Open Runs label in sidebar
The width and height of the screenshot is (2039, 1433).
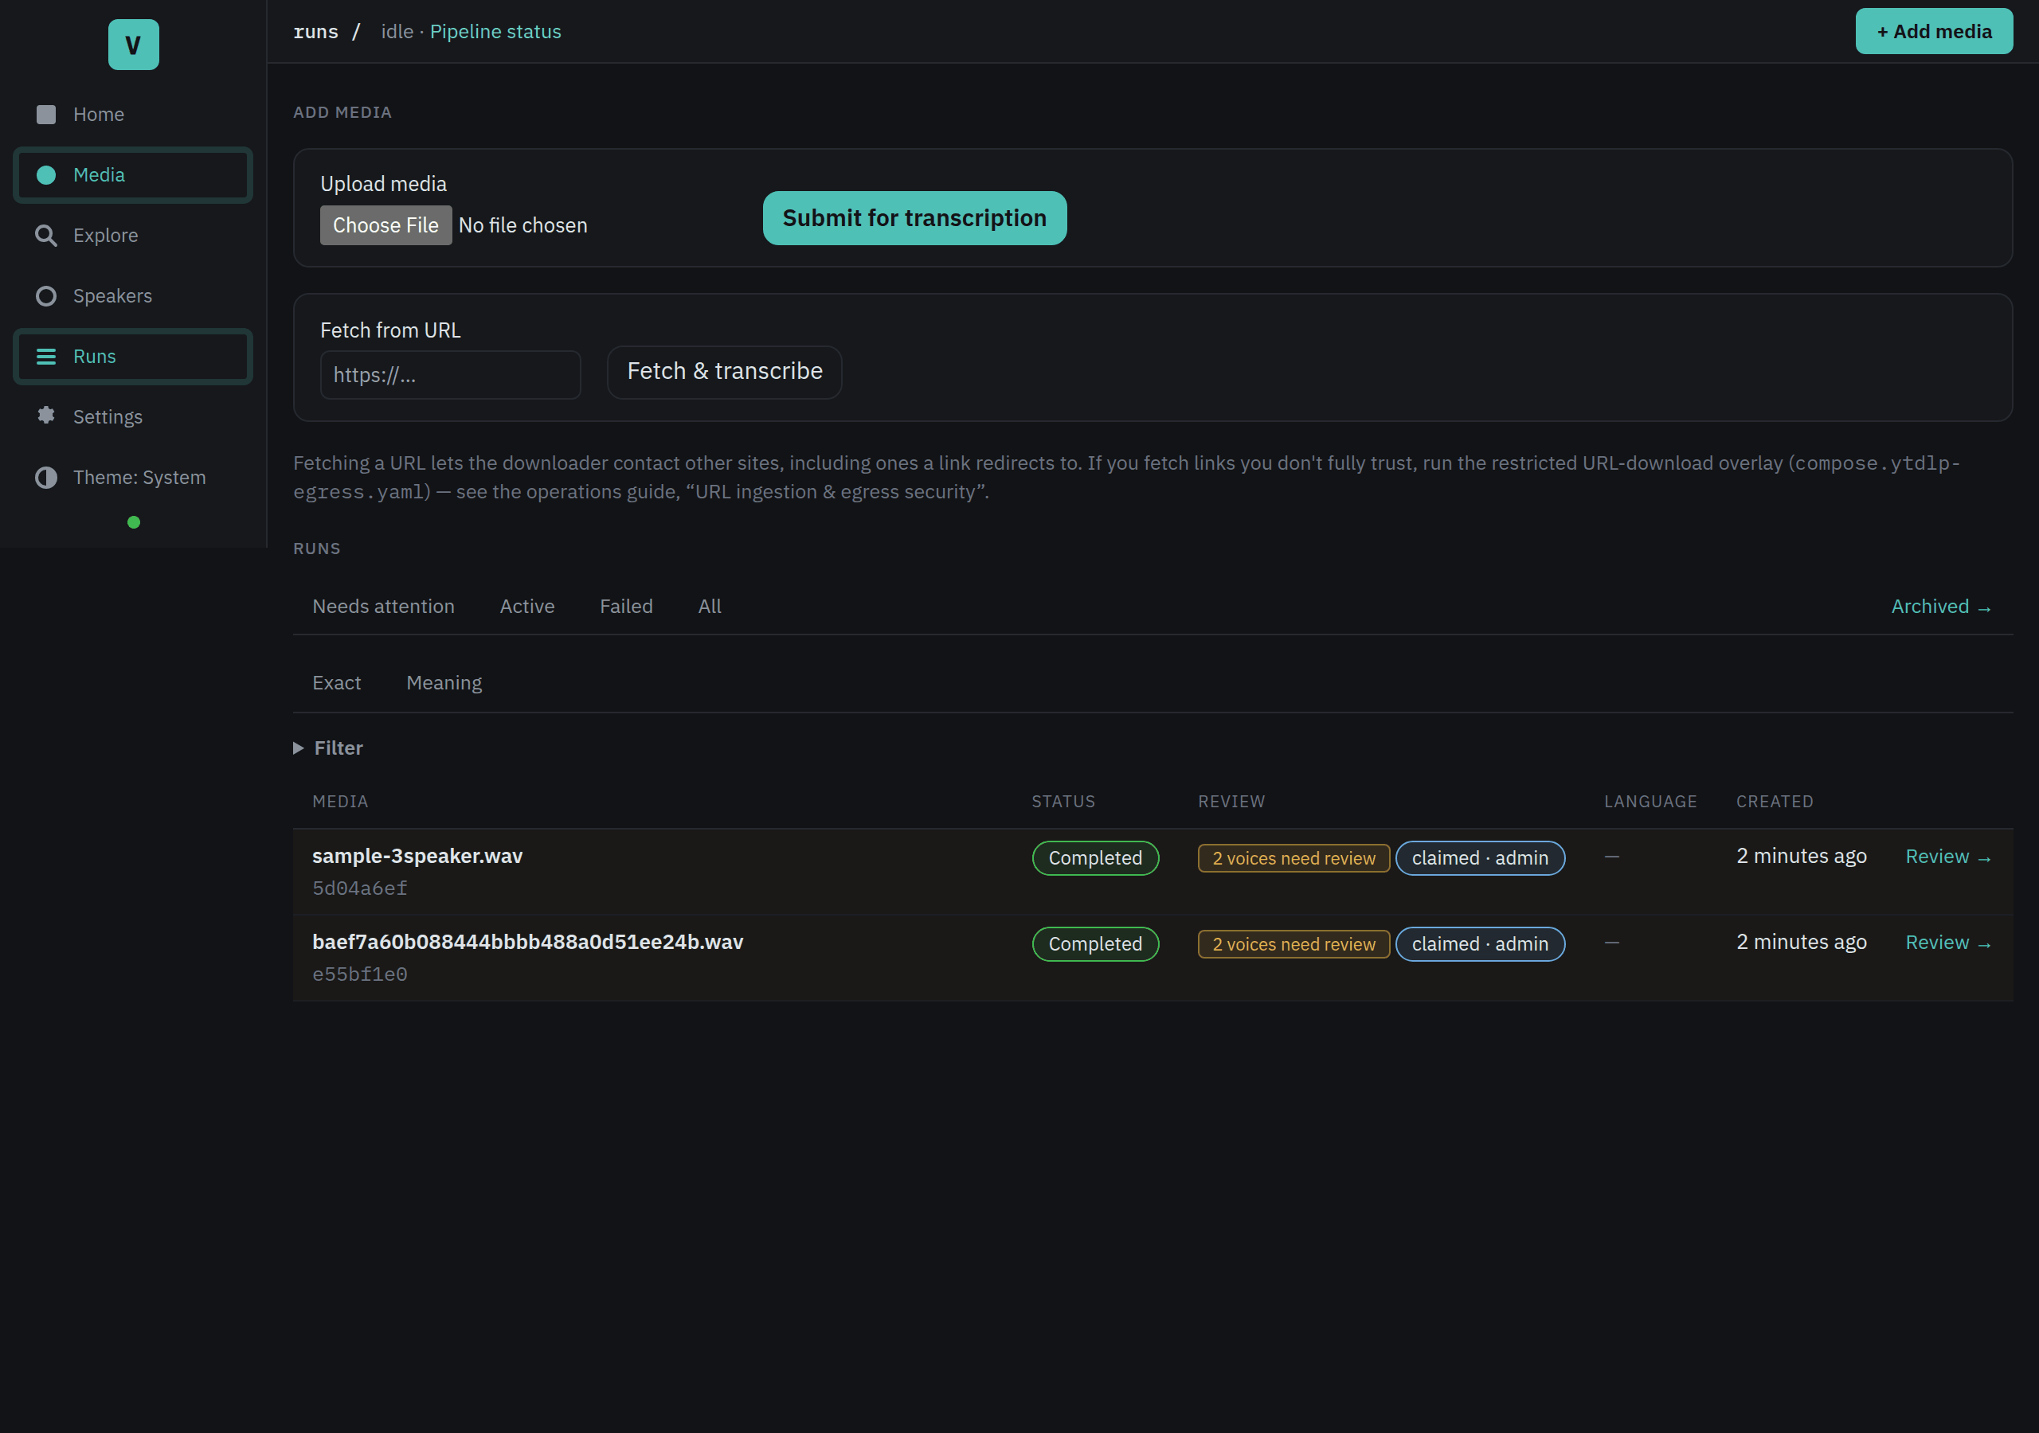(94, 356)
